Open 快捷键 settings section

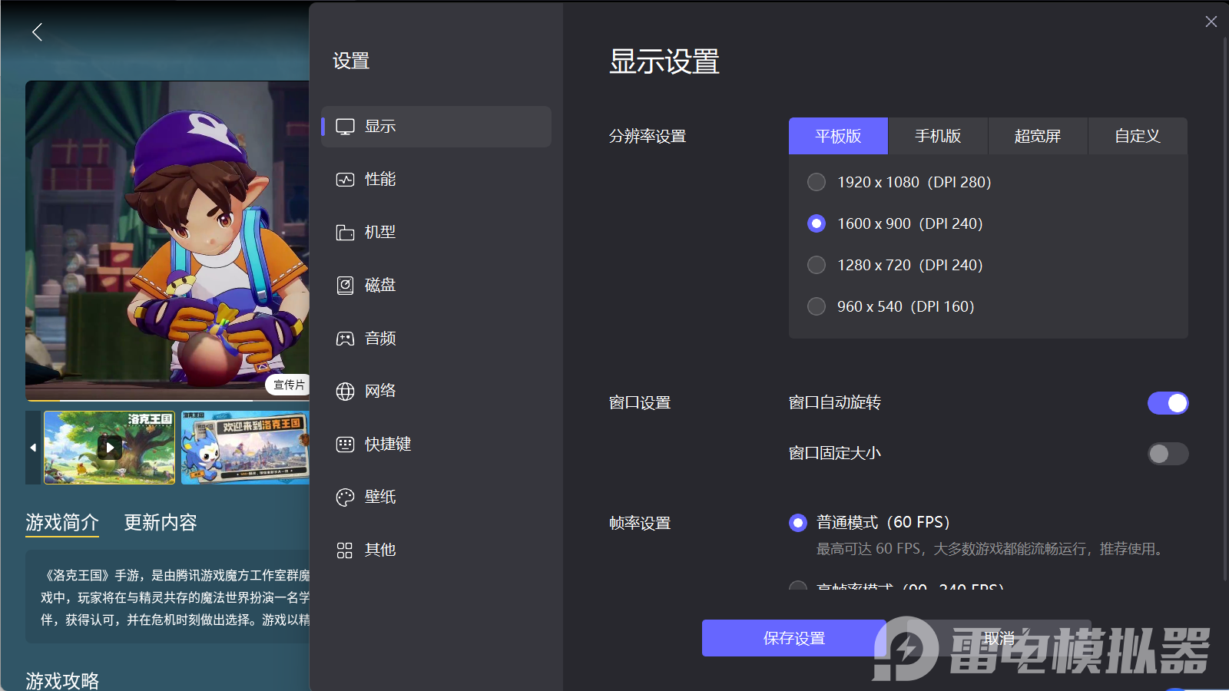tap(436, 445)
